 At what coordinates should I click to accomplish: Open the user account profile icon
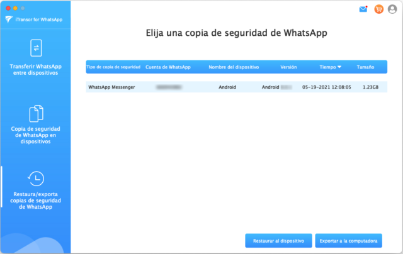click(393, 9)
